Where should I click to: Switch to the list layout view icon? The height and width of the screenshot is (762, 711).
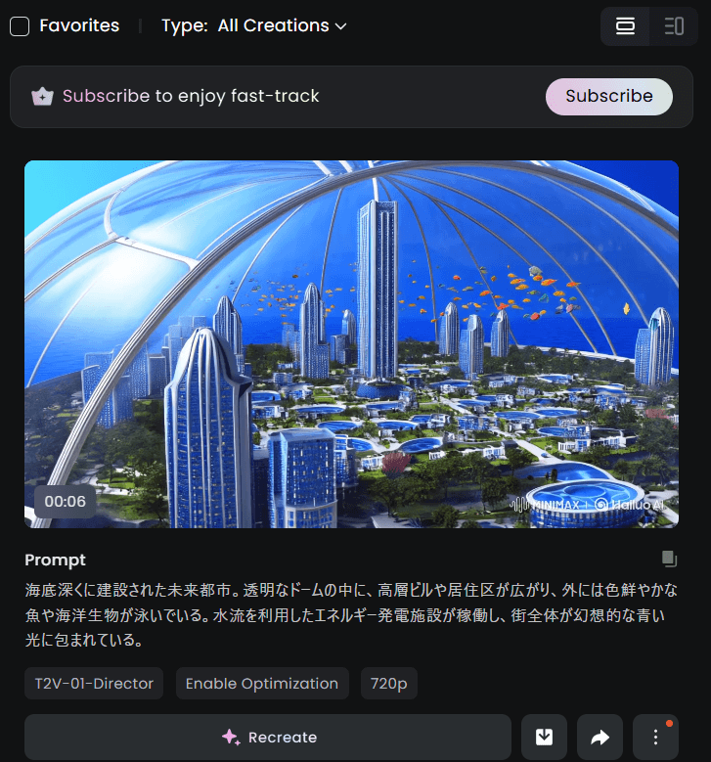(x=625, y=26)
